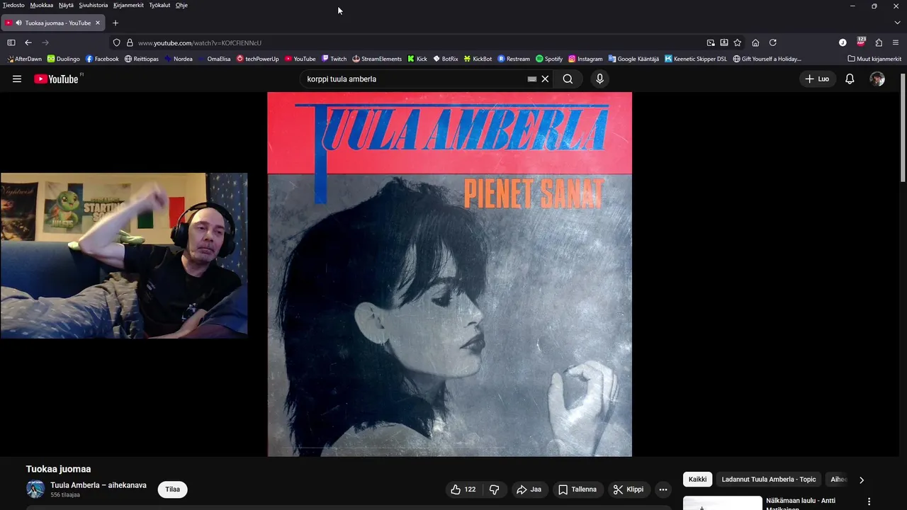Focus the URL address bar

coord(418,42)
